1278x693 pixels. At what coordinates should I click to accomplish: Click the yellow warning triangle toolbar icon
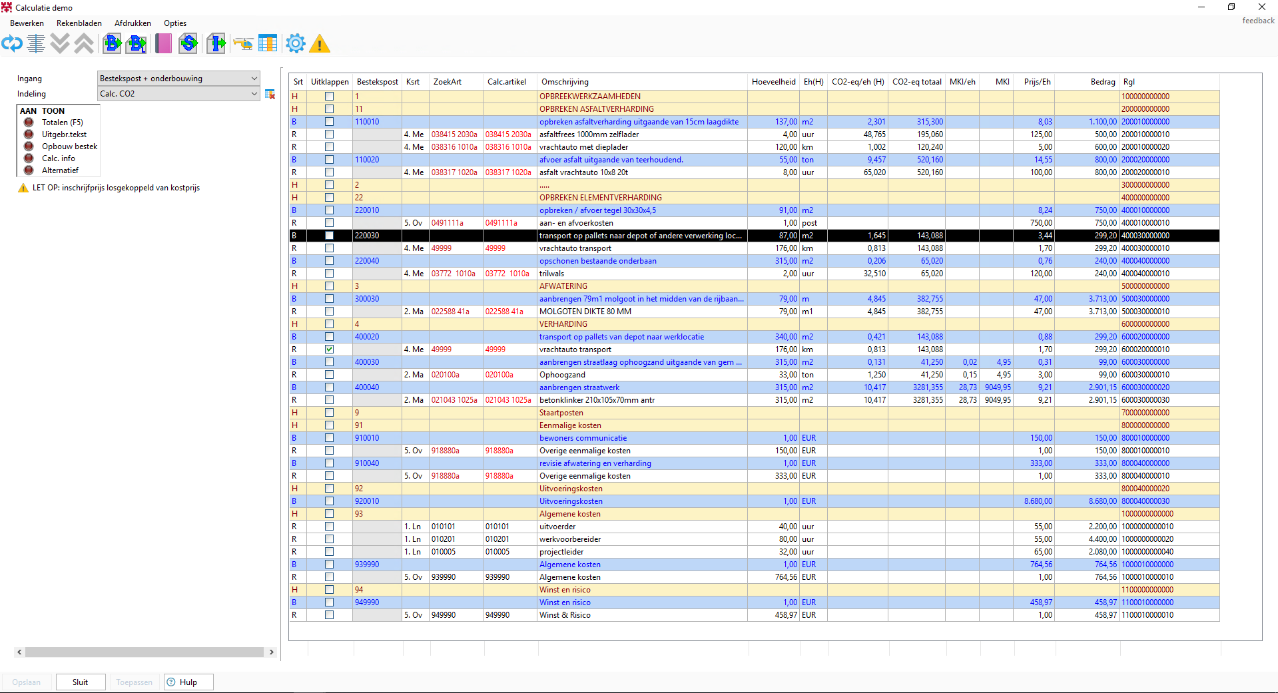[x=320, y=44]
